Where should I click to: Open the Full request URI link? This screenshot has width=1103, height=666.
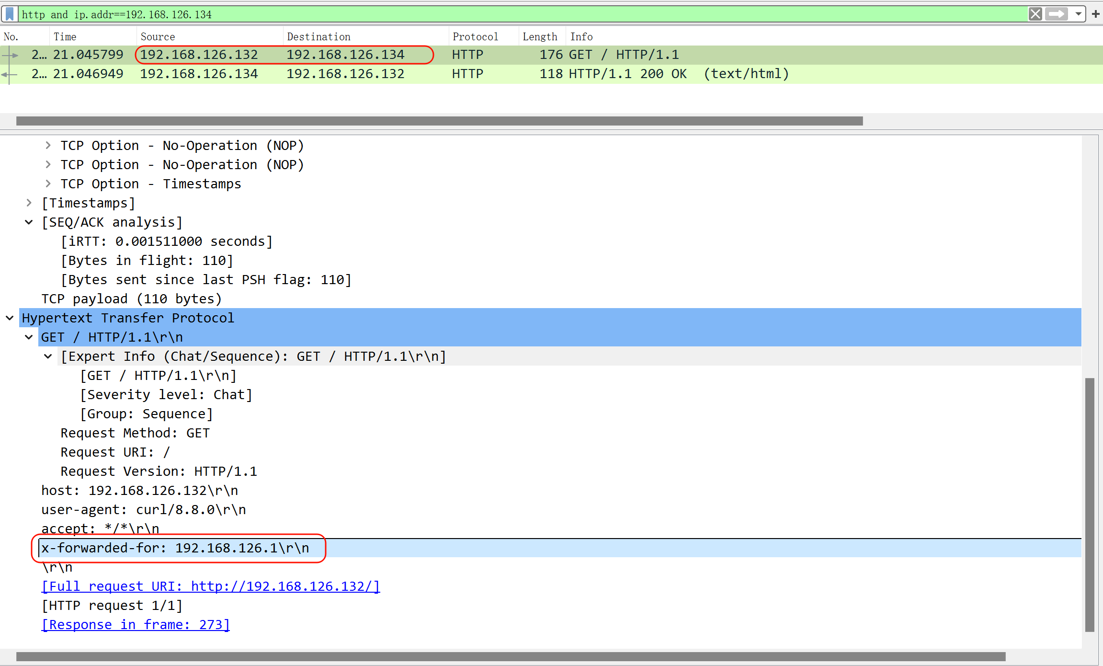pos(211,586)
